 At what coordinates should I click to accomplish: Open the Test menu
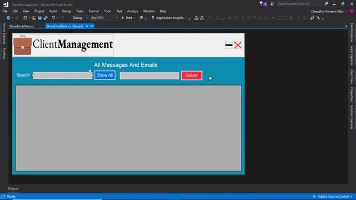tap(119, 11)
